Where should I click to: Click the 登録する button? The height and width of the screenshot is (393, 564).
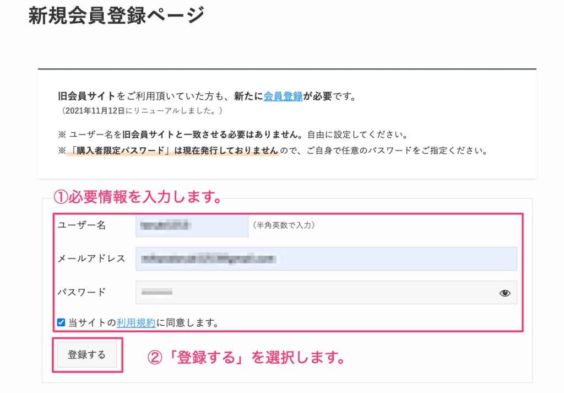point(87,355)
